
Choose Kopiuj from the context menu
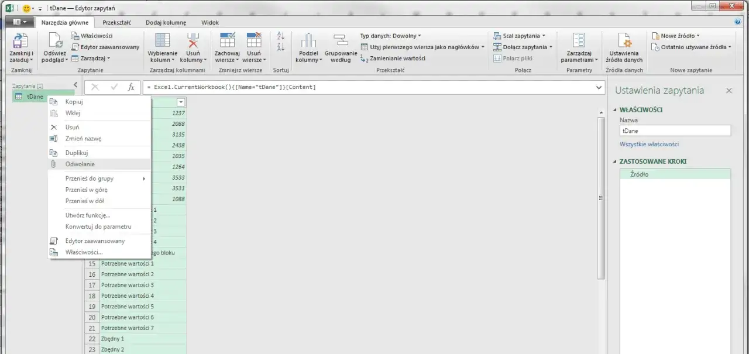98,102
